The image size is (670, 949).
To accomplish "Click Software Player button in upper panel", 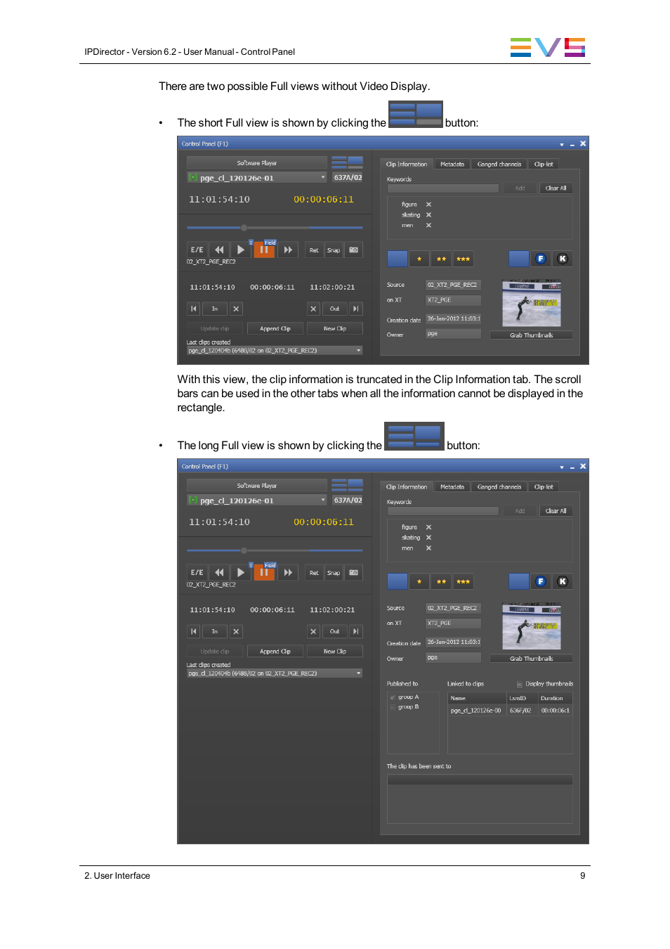I will click(257, 162).
